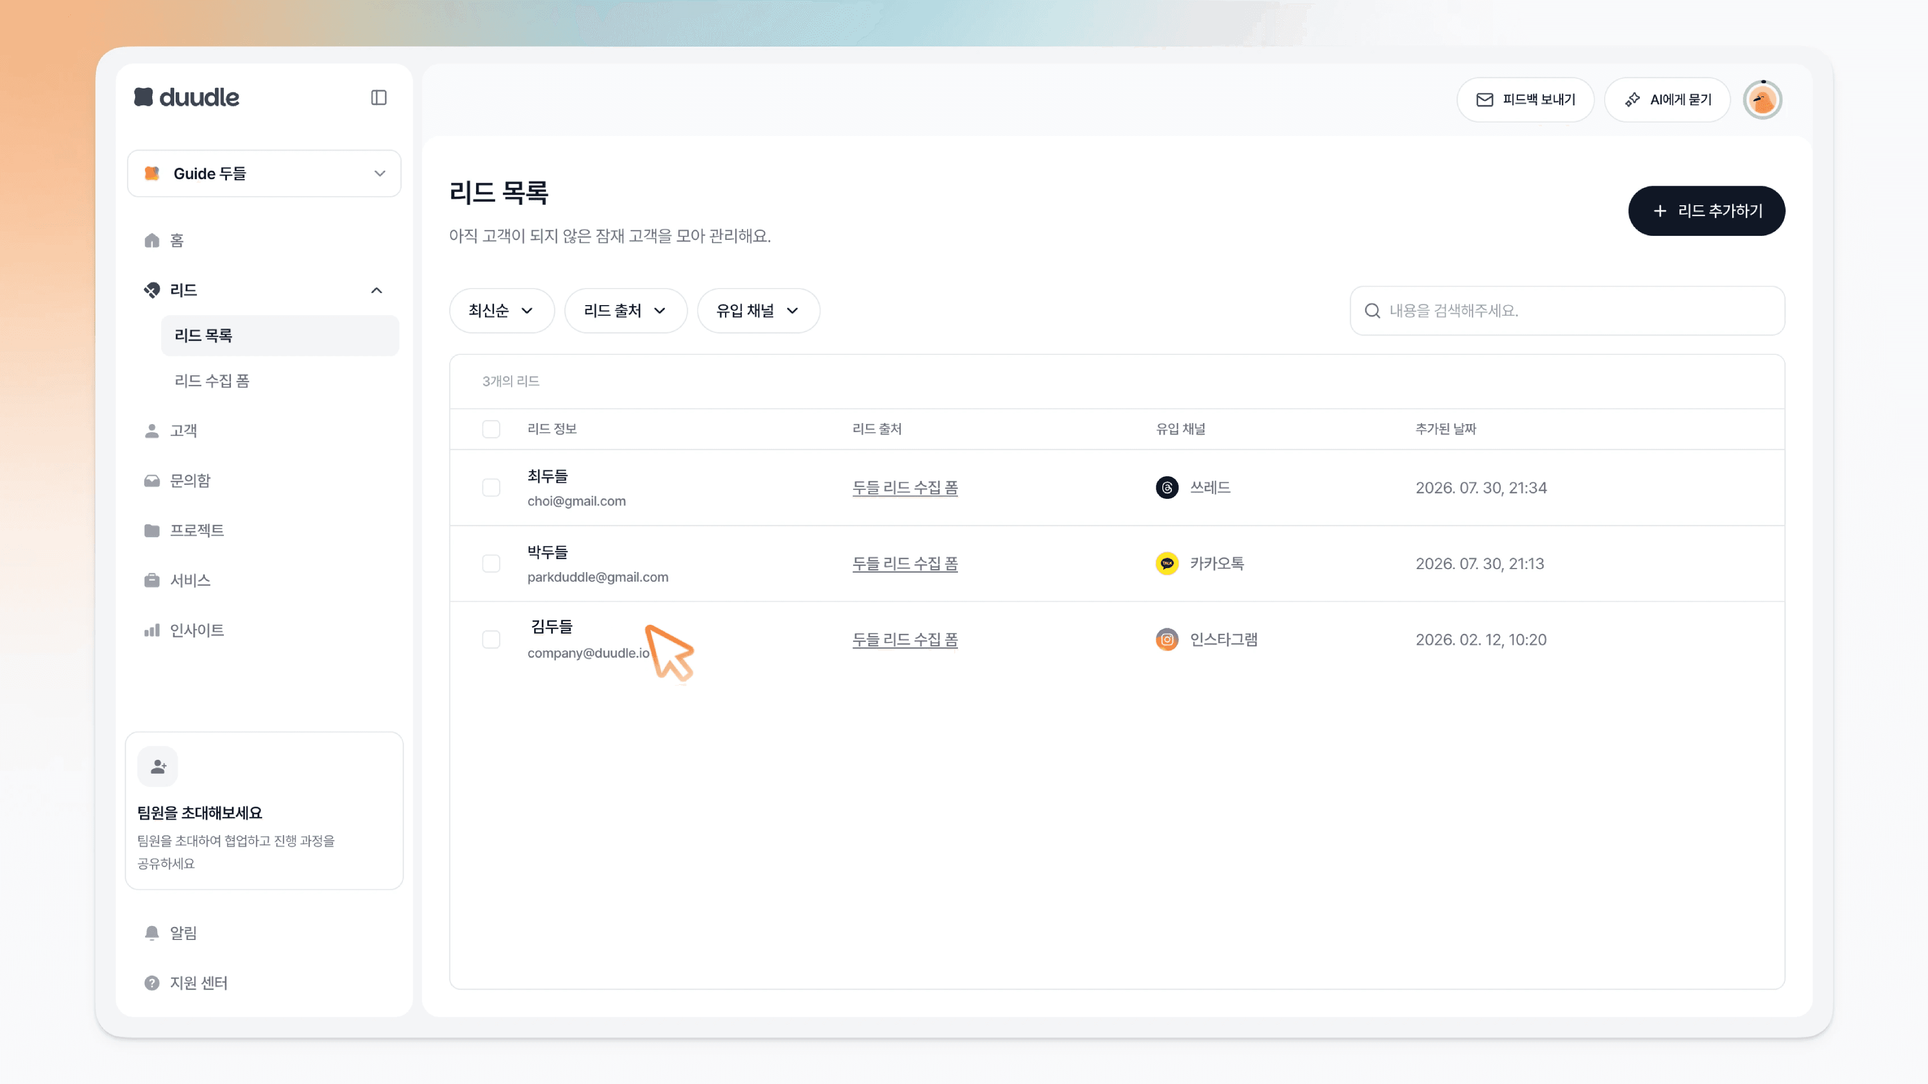Check the 최두들 row checkbox
Image resolution: width=1928 pixels, height=1084 pixels.
tap(491, 488)
